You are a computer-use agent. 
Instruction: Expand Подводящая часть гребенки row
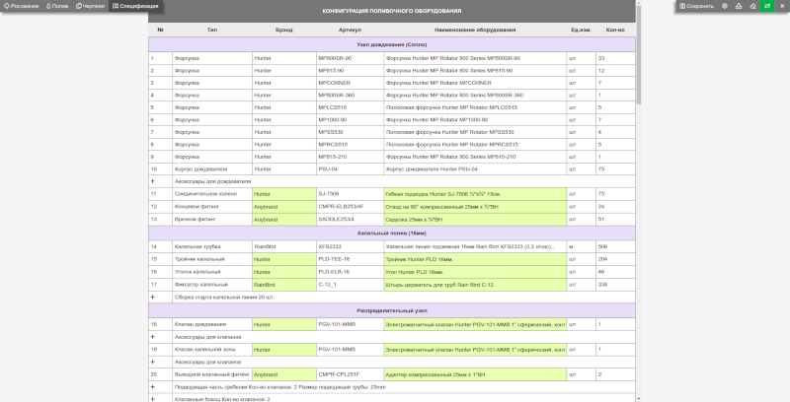coord(152,387)
